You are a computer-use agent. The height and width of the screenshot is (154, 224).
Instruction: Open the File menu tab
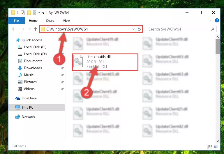click(16, 21)
